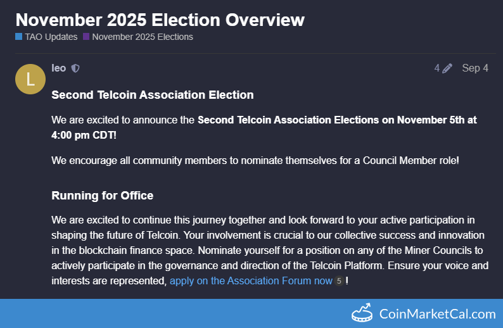Open the leo username profile link
This screenshot has width=503, height=328.
click(x=58, y=68)
